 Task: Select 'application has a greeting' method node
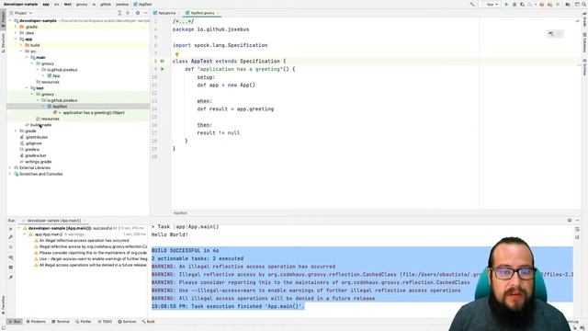(94, 112)
